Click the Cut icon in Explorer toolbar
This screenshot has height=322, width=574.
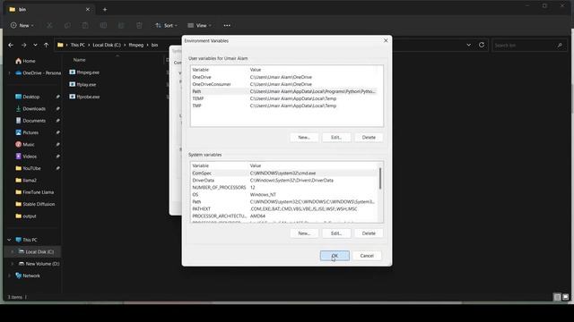coord(49,26)
